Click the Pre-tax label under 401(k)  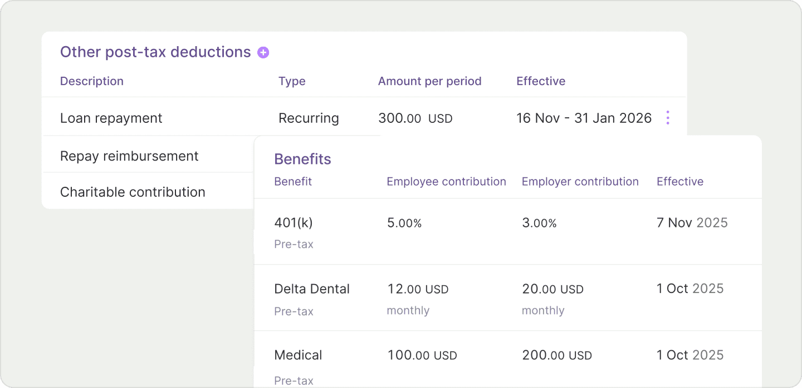click(294, 244)
